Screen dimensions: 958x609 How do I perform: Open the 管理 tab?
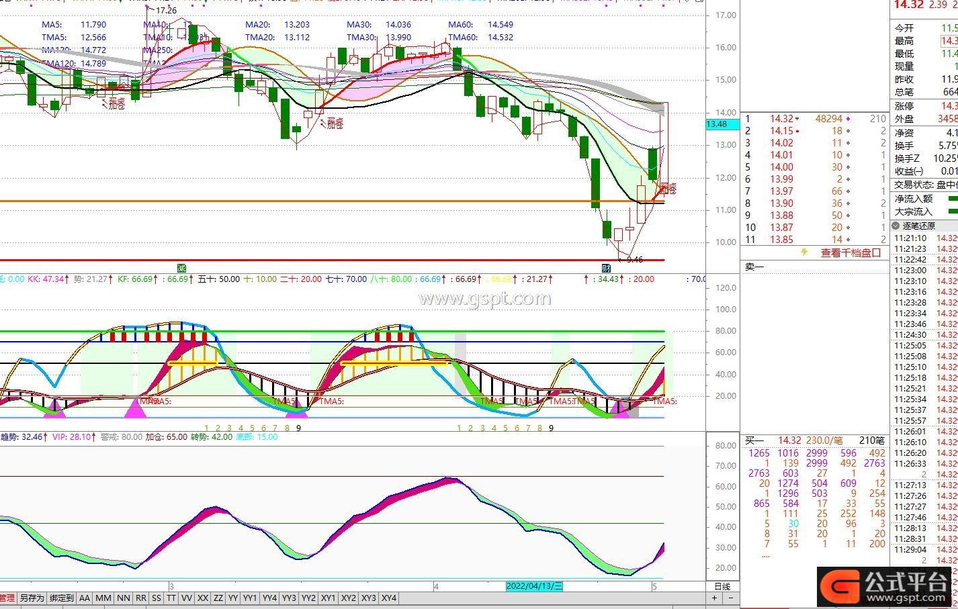click(x=7, y=598)
